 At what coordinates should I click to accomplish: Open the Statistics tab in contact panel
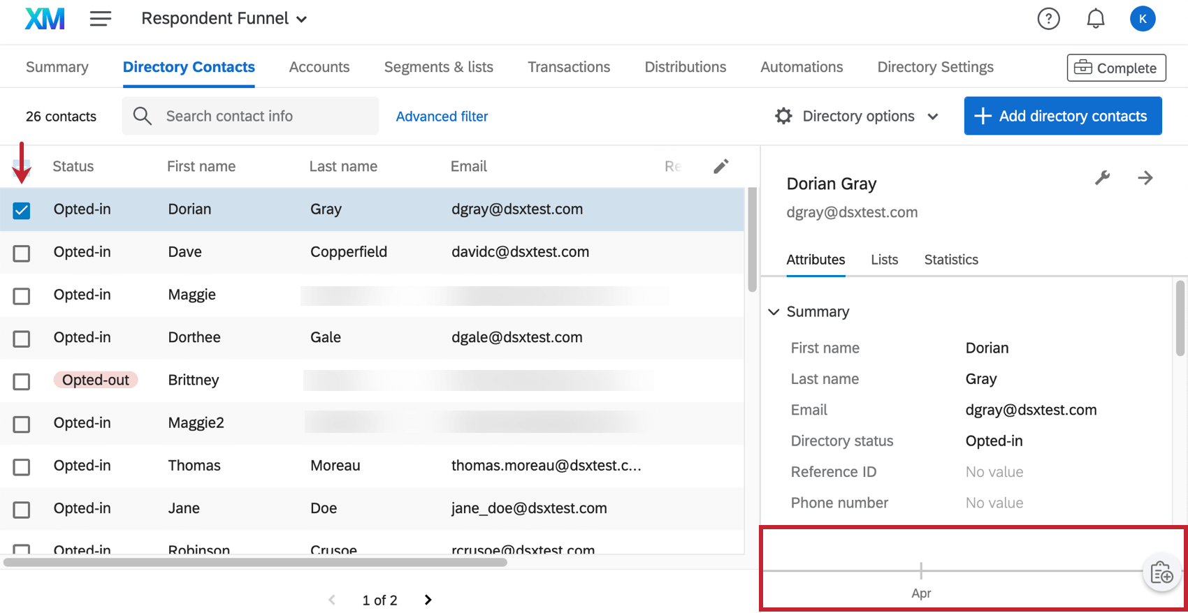(951, 260)
